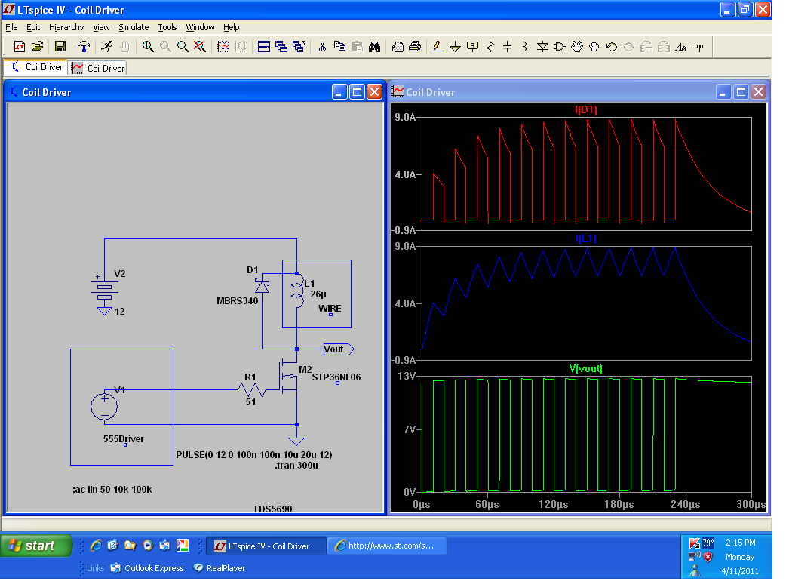Place a diode from the toolbar
786x581 pixels.
542,47
